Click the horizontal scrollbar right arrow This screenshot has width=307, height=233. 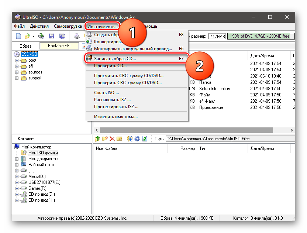[x=292, y=130]
